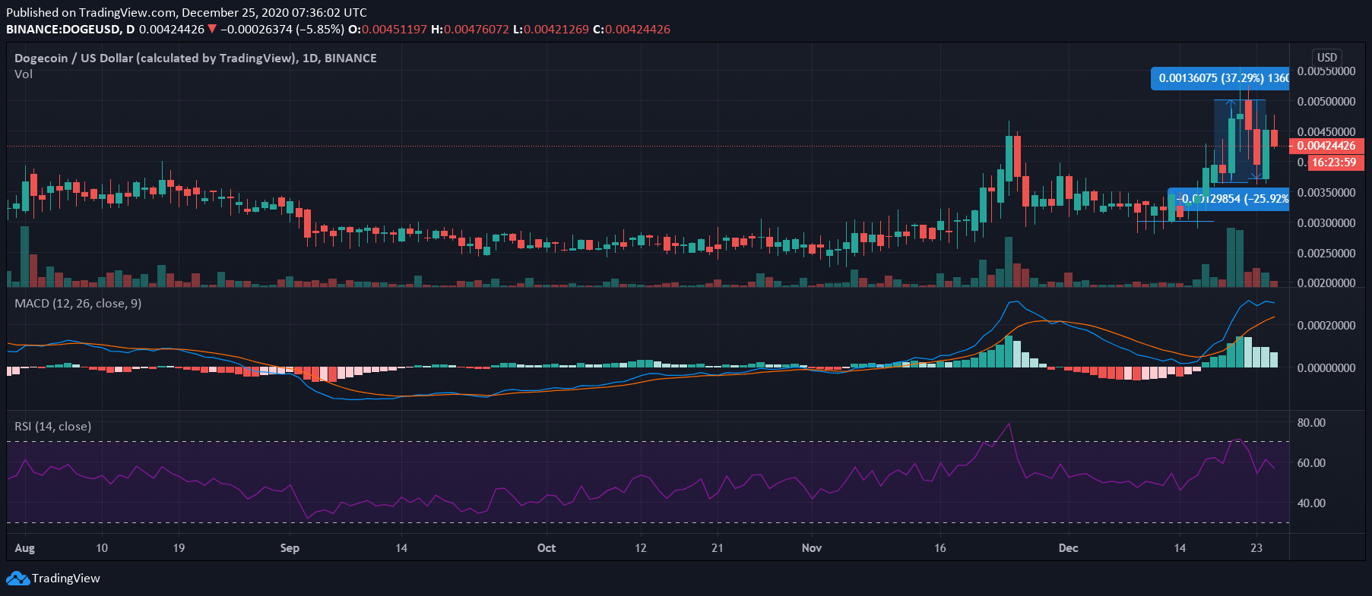This screenshot has height=596, width=1372.
Task: Click the red down arrow change indicator
Action: coord(212,29)
